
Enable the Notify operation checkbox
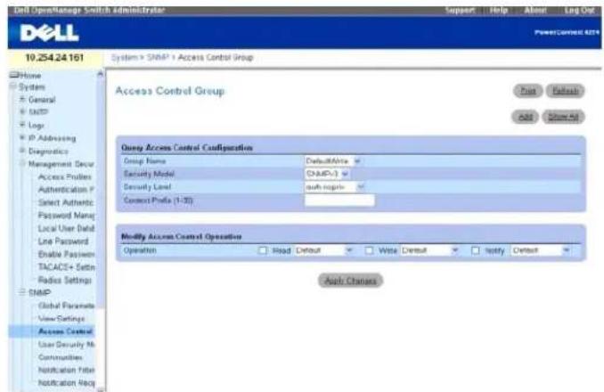(x=476, y=250)
